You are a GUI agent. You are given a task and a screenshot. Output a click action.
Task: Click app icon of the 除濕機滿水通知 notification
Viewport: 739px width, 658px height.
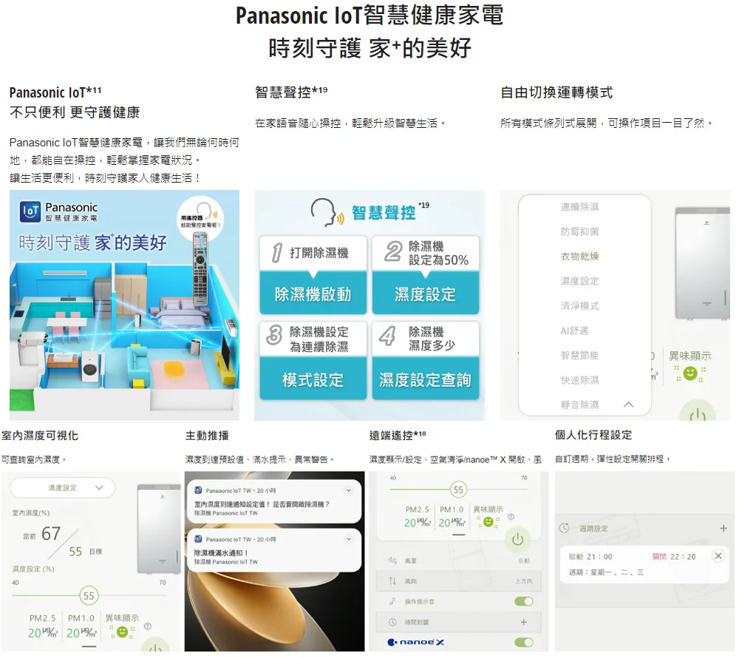tap(198, 539)
